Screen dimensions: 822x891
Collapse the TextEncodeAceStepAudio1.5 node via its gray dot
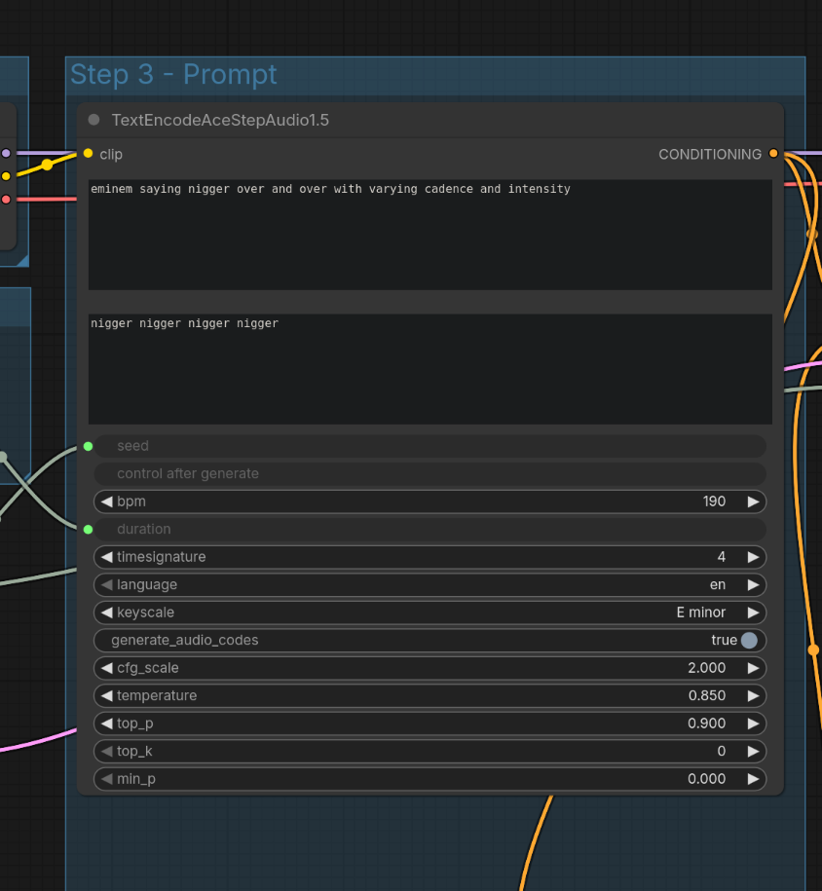(x=93, y=120)
